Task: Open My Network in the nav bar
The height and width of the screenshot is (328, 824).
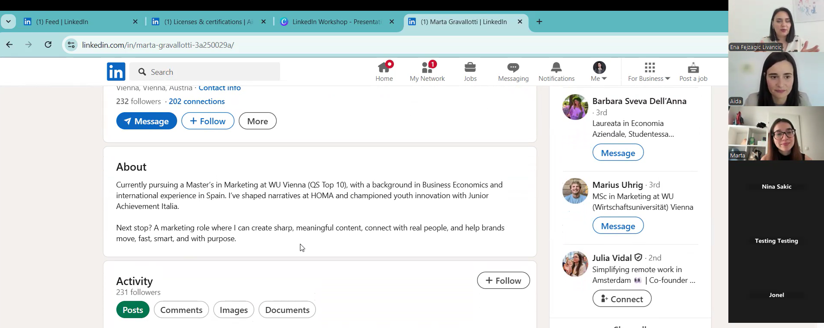Action: click(x=427, y=71)
